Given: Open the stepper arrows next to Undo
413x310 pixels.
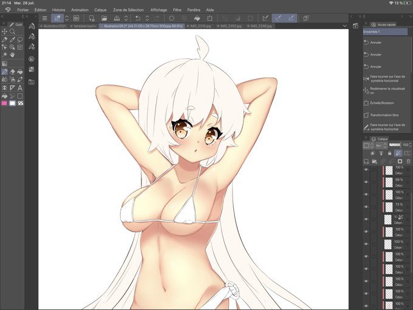Looking at the screenshot, I should pos(147,18).
